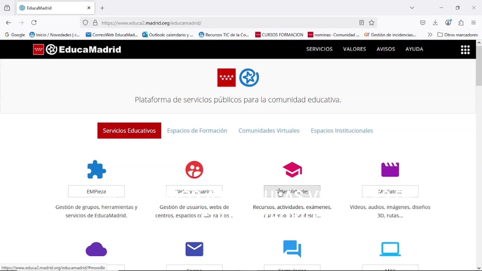Screen dimensions: 482x271
Task: Click the purple clapperboard Mediateca icon
Action: click(x=390, y=170)
